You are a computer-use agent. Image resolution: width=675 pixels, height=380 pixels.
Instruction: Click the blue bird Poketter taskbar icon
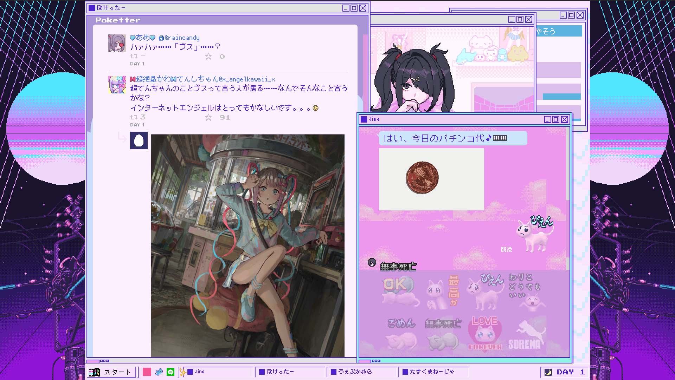pyautogui.click(x=159, y=372)
